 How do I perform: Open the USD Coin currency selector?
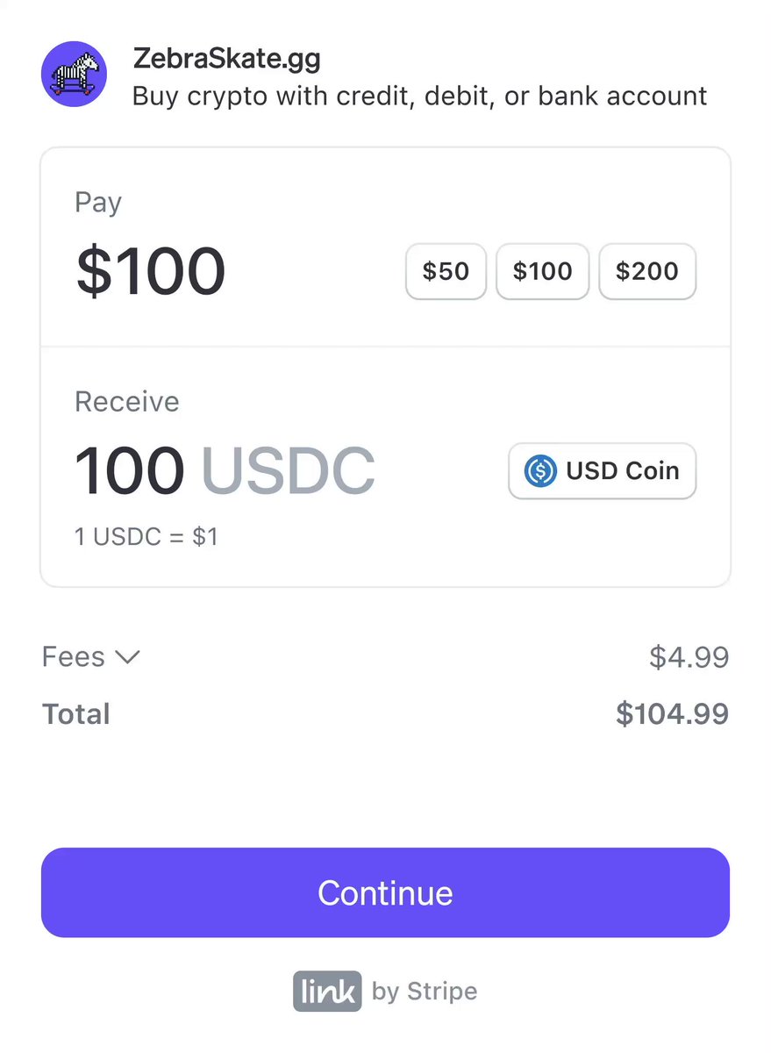click(x=603, y=471)
